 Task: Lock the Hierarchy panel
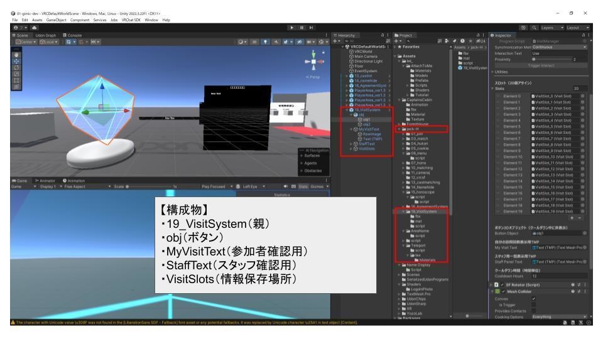point(383,35)
